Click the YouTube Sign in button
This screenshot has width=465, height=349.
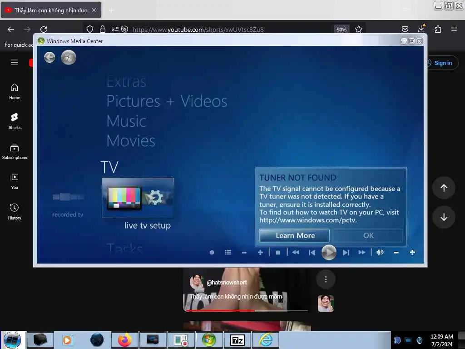[442, 63]
